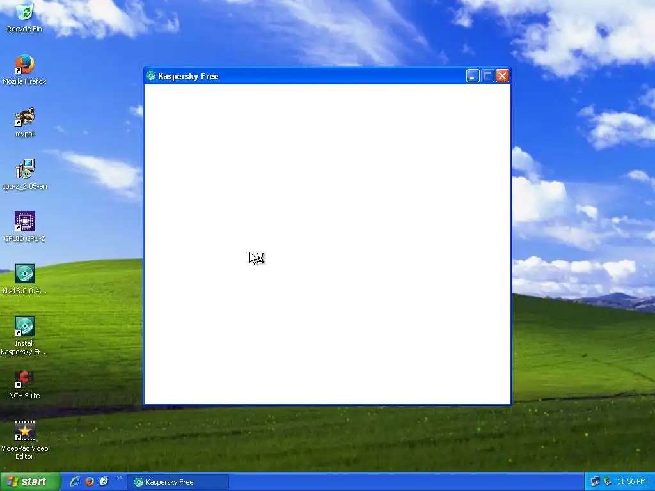
Task: Select the Install Kaspersky Free shortcut
Action: tap(25, 327)
